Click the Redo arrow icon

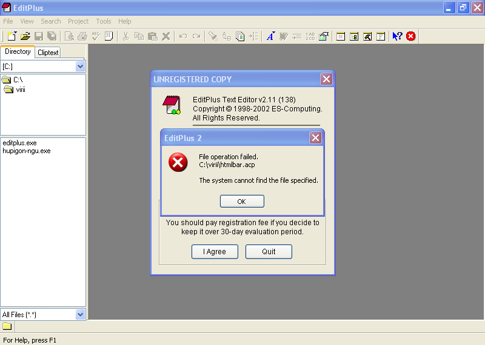point(196,36)
